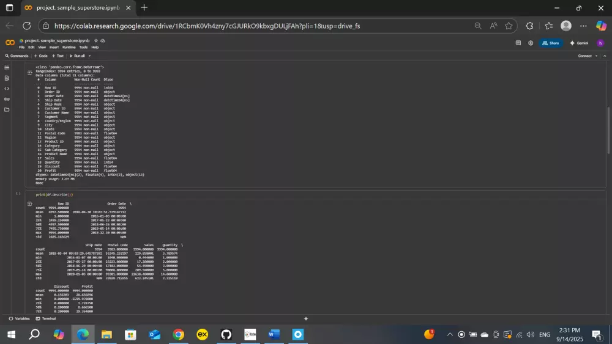Image resolution: width=612 pixels, height=344 pixels.
Task: Expand the Connect options dropdown arrow
Action: click(596, 56)
